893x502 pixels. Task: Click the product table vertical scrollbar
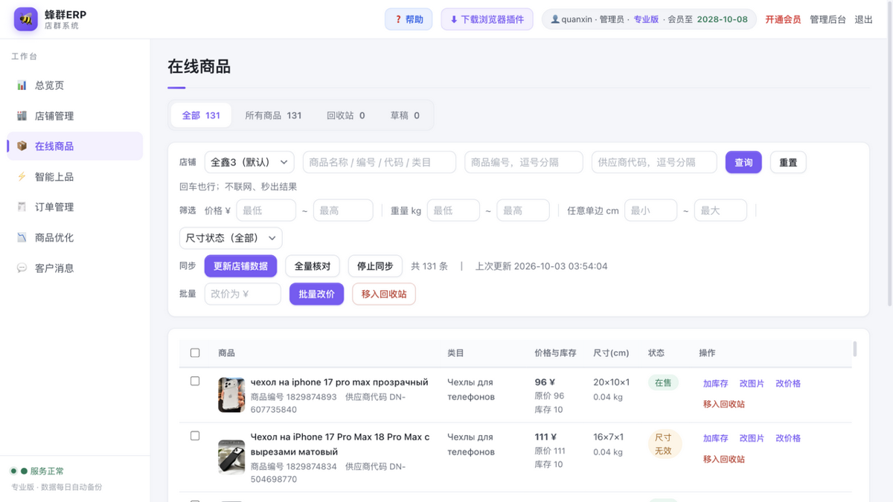855,349
